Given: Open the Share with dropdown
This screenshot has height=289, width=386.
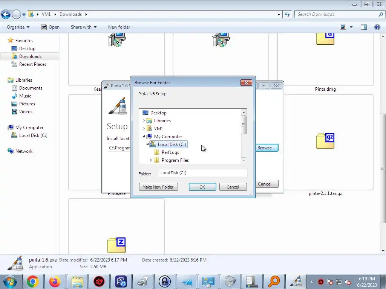Looking at the screenshot, I should pos(83,27).
